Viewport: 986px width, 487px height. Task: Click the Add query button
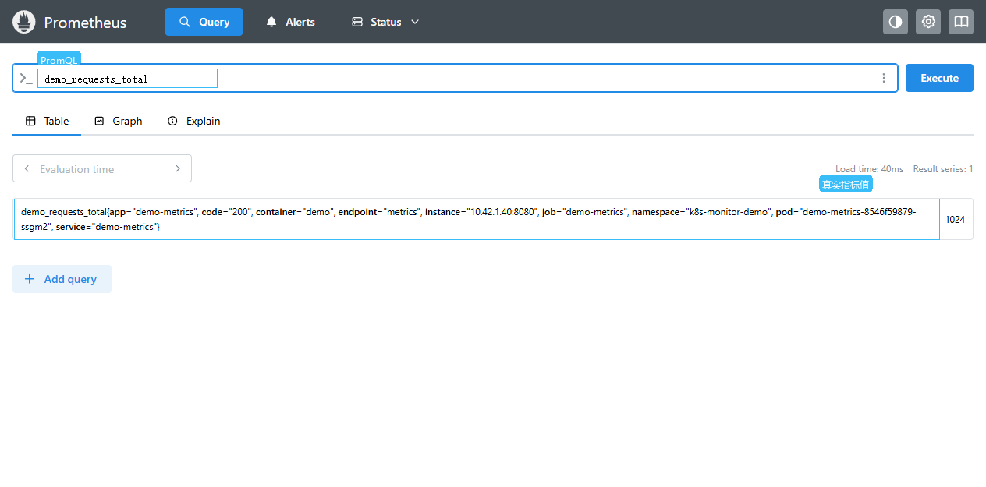62,279
